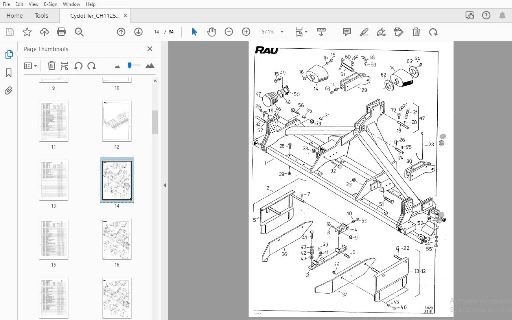The height and width of the screenshot is (320, 512).
Task: Go to next page with the down arrow
Action: coord(138,32)
